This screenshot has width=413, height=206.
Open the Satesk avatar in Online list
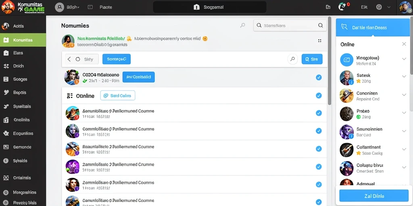point(346,78)
